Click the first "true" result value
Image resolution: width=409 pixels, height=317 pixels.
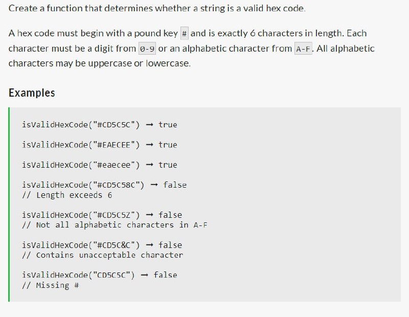168,125
